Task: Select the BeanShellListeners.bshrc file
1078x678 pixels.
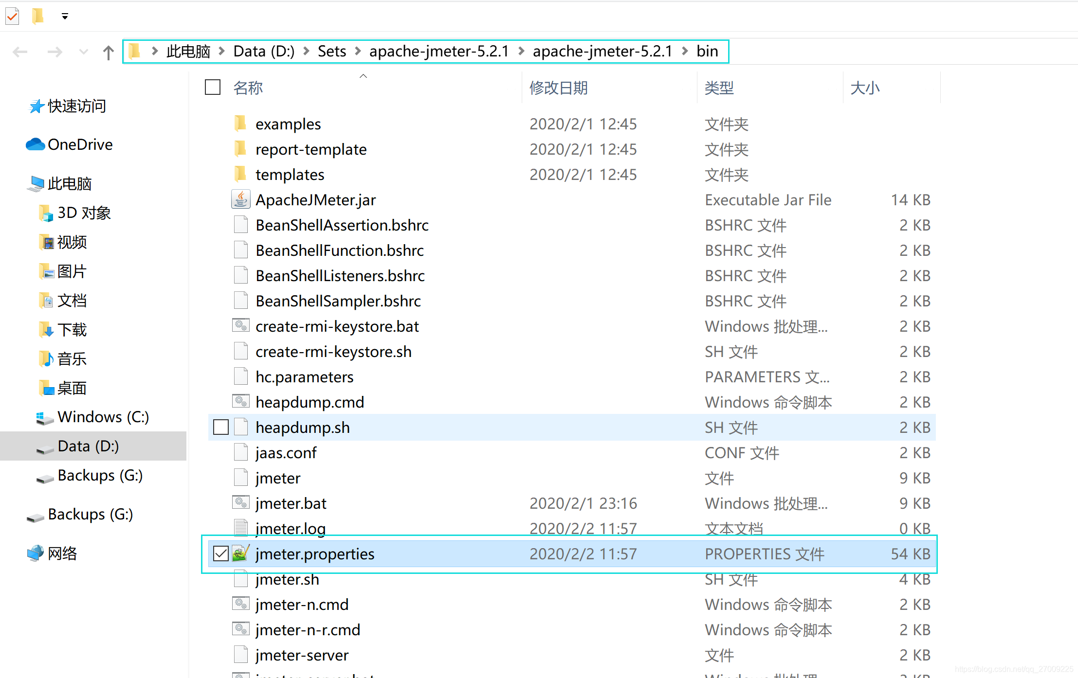Action: click(x=572, y=275)
